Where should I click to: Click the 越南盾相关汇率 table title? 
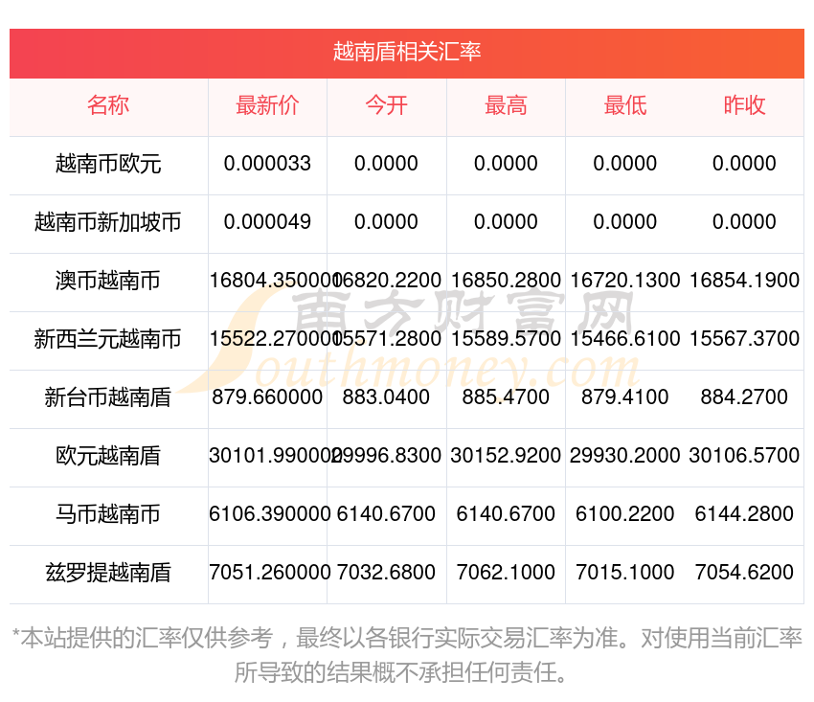click(x=406, y=53)
